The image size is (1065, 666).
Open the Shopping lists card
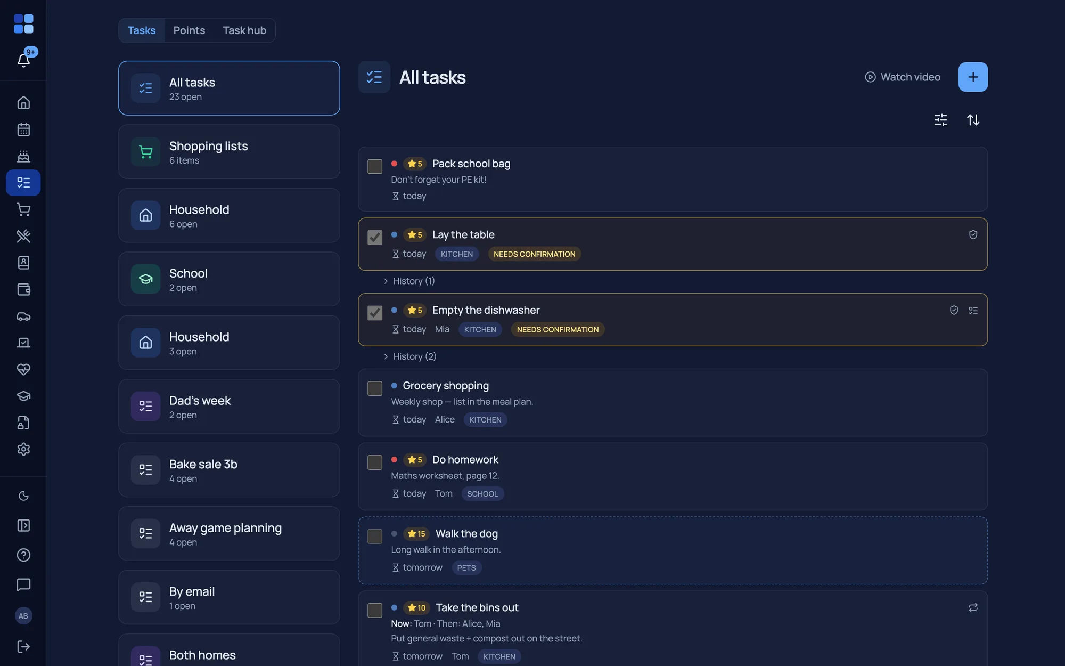coord(229,152)
